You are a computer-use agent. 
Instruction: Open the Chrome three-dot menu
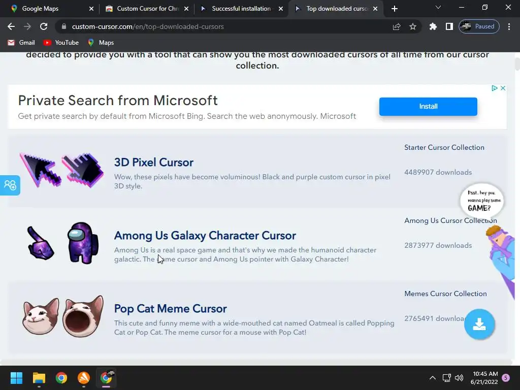point(509,26)
